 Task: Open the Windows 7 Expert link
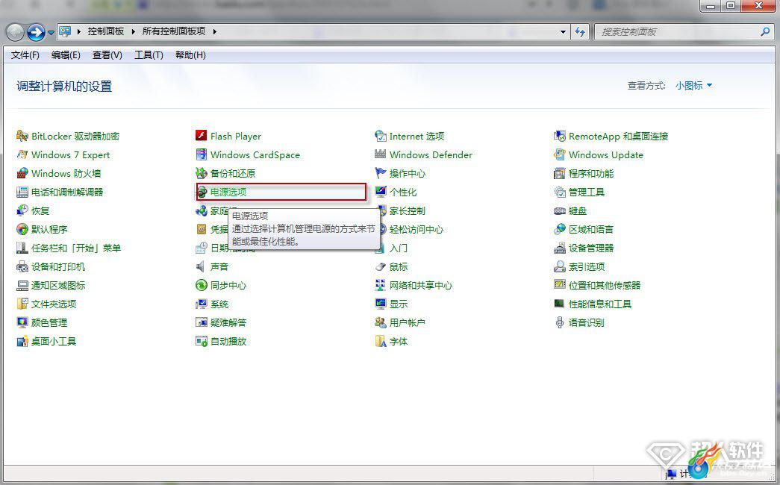(70, 154)
